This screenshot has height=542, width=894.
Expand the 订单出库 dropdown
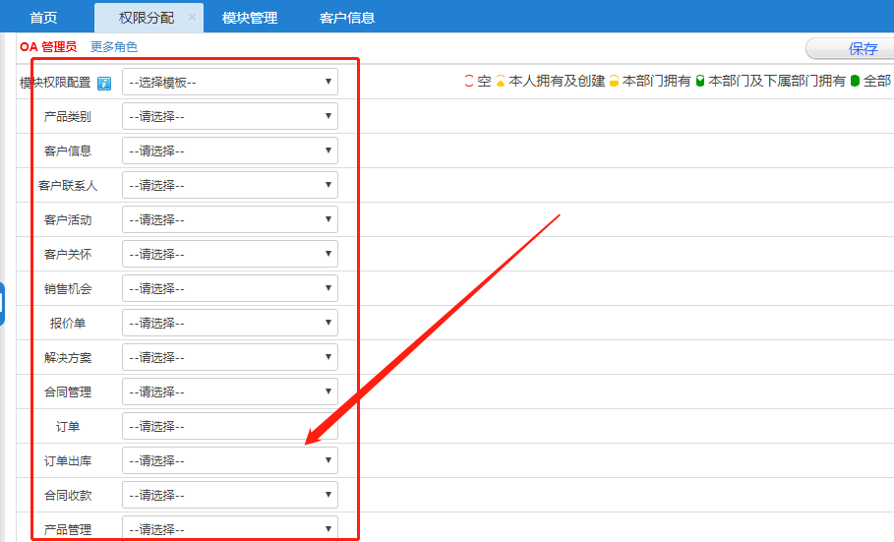[230, 461]
